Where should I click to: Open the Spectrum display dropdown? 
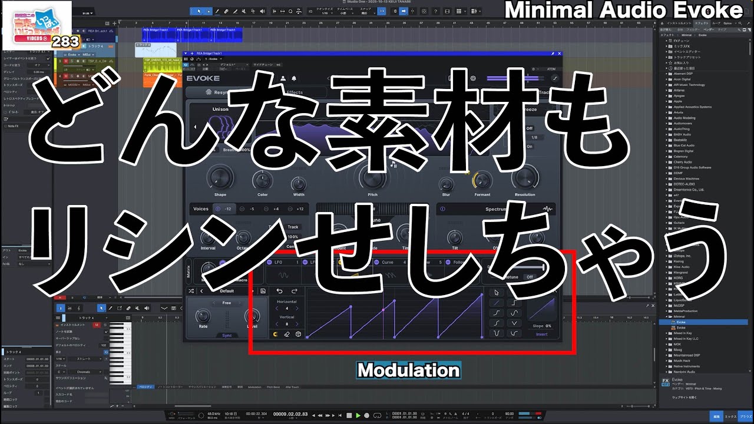[x=495, y=209]
